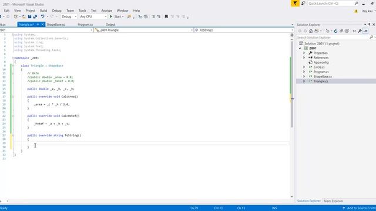Click the bookmark toggle icon in toolbar
This screenshot has height=211, width=376.
(x=166, y=16)
